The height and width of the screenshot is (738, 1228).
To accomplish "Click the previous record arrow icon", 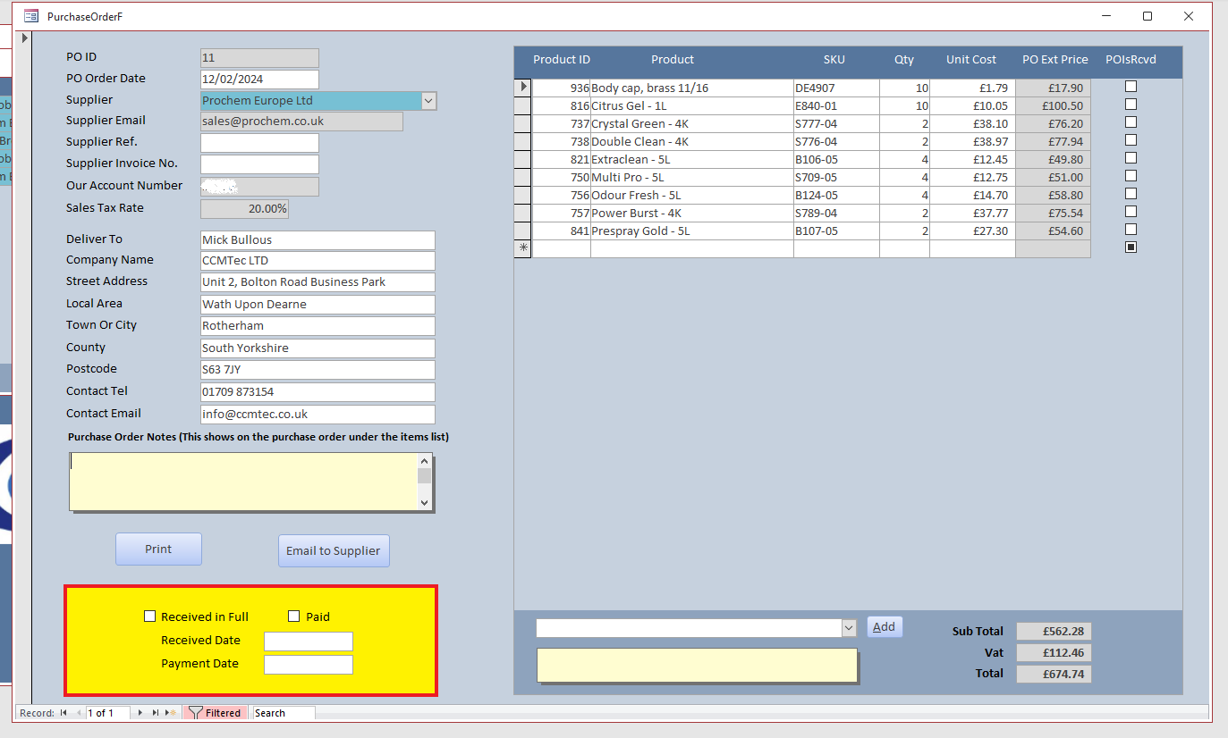I will [79, 711].
